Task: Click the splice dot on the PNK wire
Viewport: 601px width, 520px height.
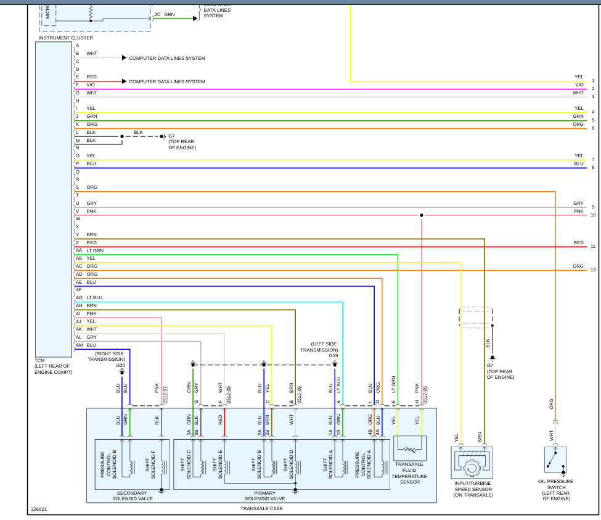Action: click(x=422, y=215)
